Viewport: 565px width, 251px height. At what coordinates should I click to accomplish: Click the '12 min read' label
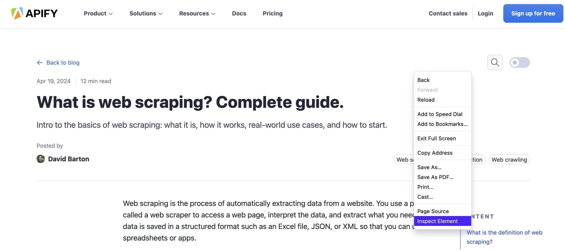[x=96, y=81]
